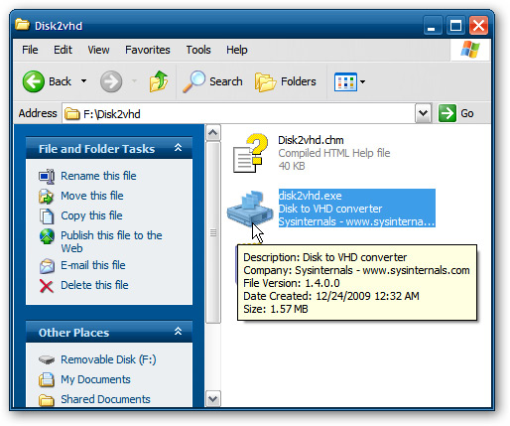Click the task pane scrollbar down arrow
The image size is (510, 426).
coord(212,398)
